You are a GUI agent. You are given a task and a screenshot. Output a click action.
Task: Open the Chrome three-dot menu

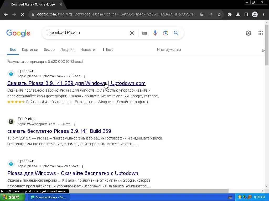263,15
